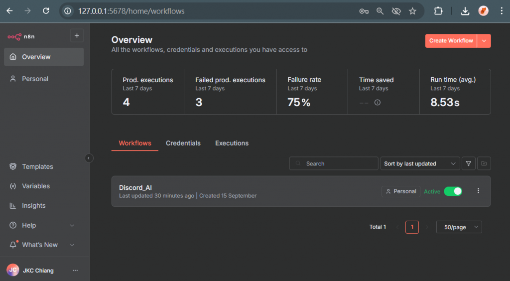Click the browser reload icon
Viewport: 510px width, 281px height.
click(x=46, y=10)
